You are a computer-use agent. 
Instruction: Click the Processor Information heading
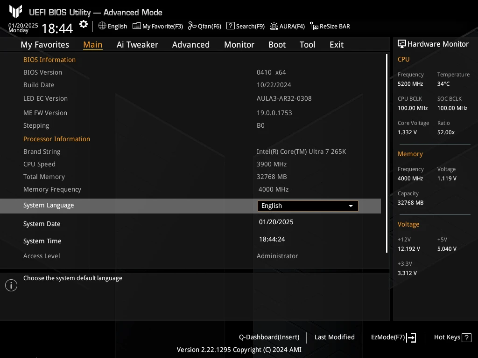(56, 139)
